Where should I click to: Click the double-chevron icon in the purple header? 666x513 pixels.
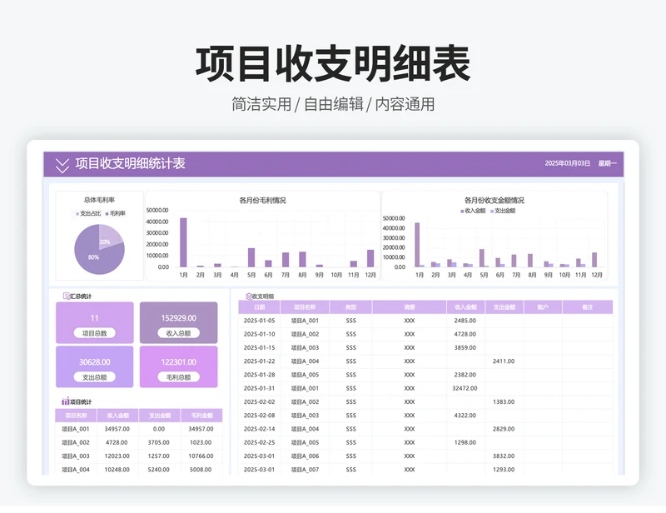click(x=62, y=166)
